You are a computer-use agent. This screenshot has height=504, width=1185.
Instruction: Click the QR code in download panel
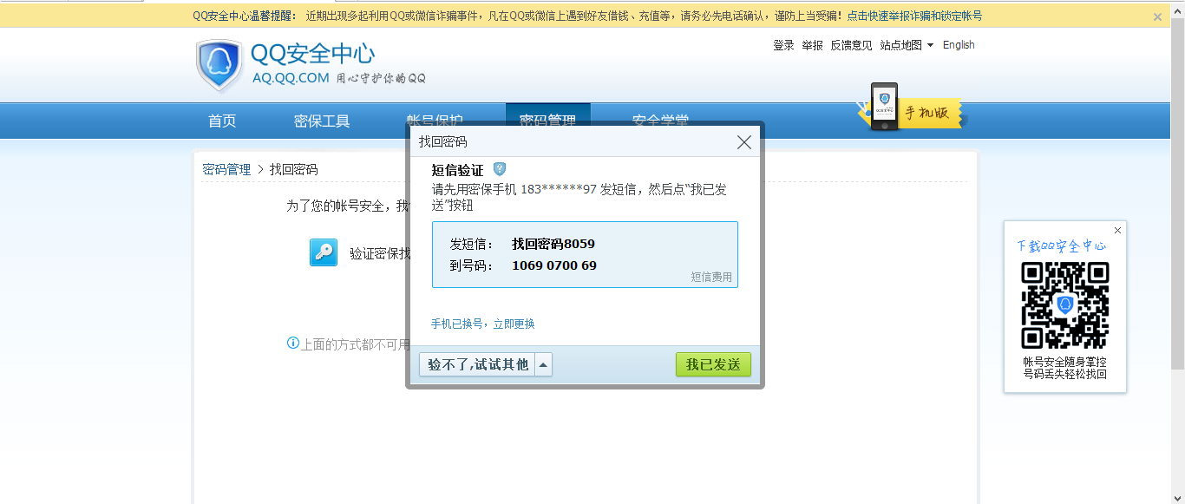click(x=1065, y=305)
